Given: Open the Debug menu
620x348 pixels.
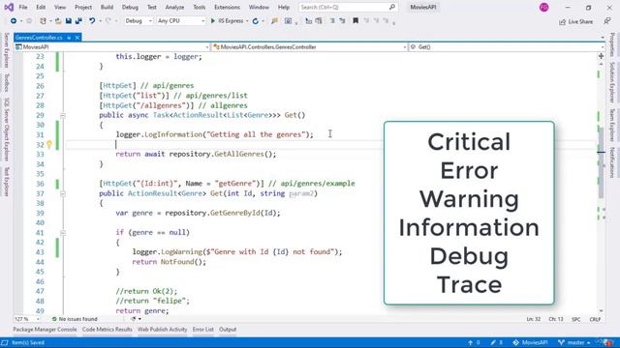Looking at the screenshot, I should point(130,7).
